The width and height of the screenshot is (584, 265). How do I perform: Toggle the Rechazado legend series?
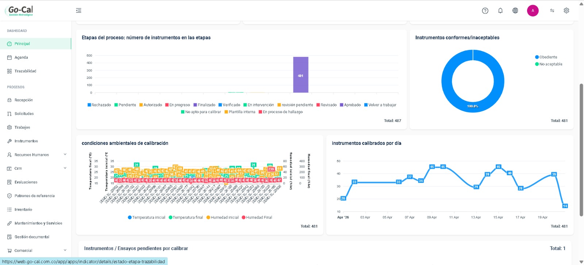(x=99, y=105)
